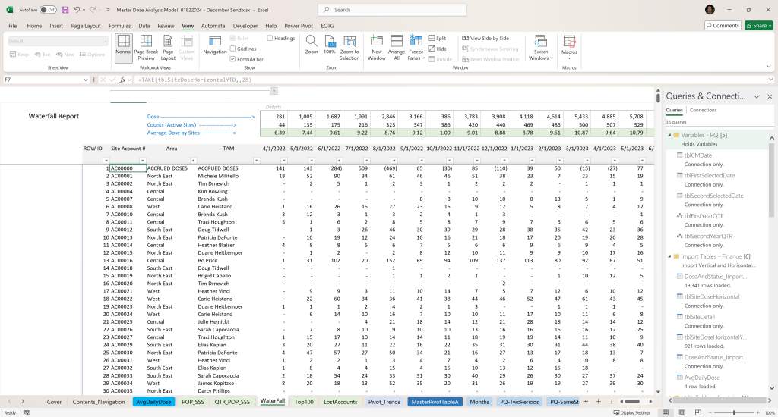Viewport: 778px width, 417px height.
Task: Open the Formulas ribbon tab
Action: 119,26
